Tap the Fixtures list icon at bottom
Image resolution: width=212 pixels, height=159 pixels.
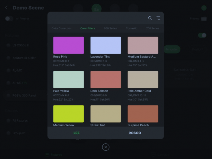pyautogui.click(x=47, y=155)
